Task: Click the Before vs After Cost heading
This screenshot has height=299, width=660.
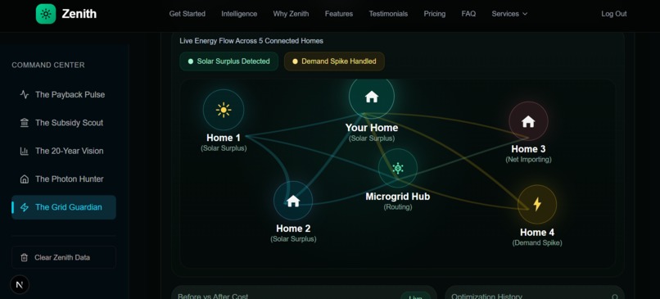Action: (213, 296)
